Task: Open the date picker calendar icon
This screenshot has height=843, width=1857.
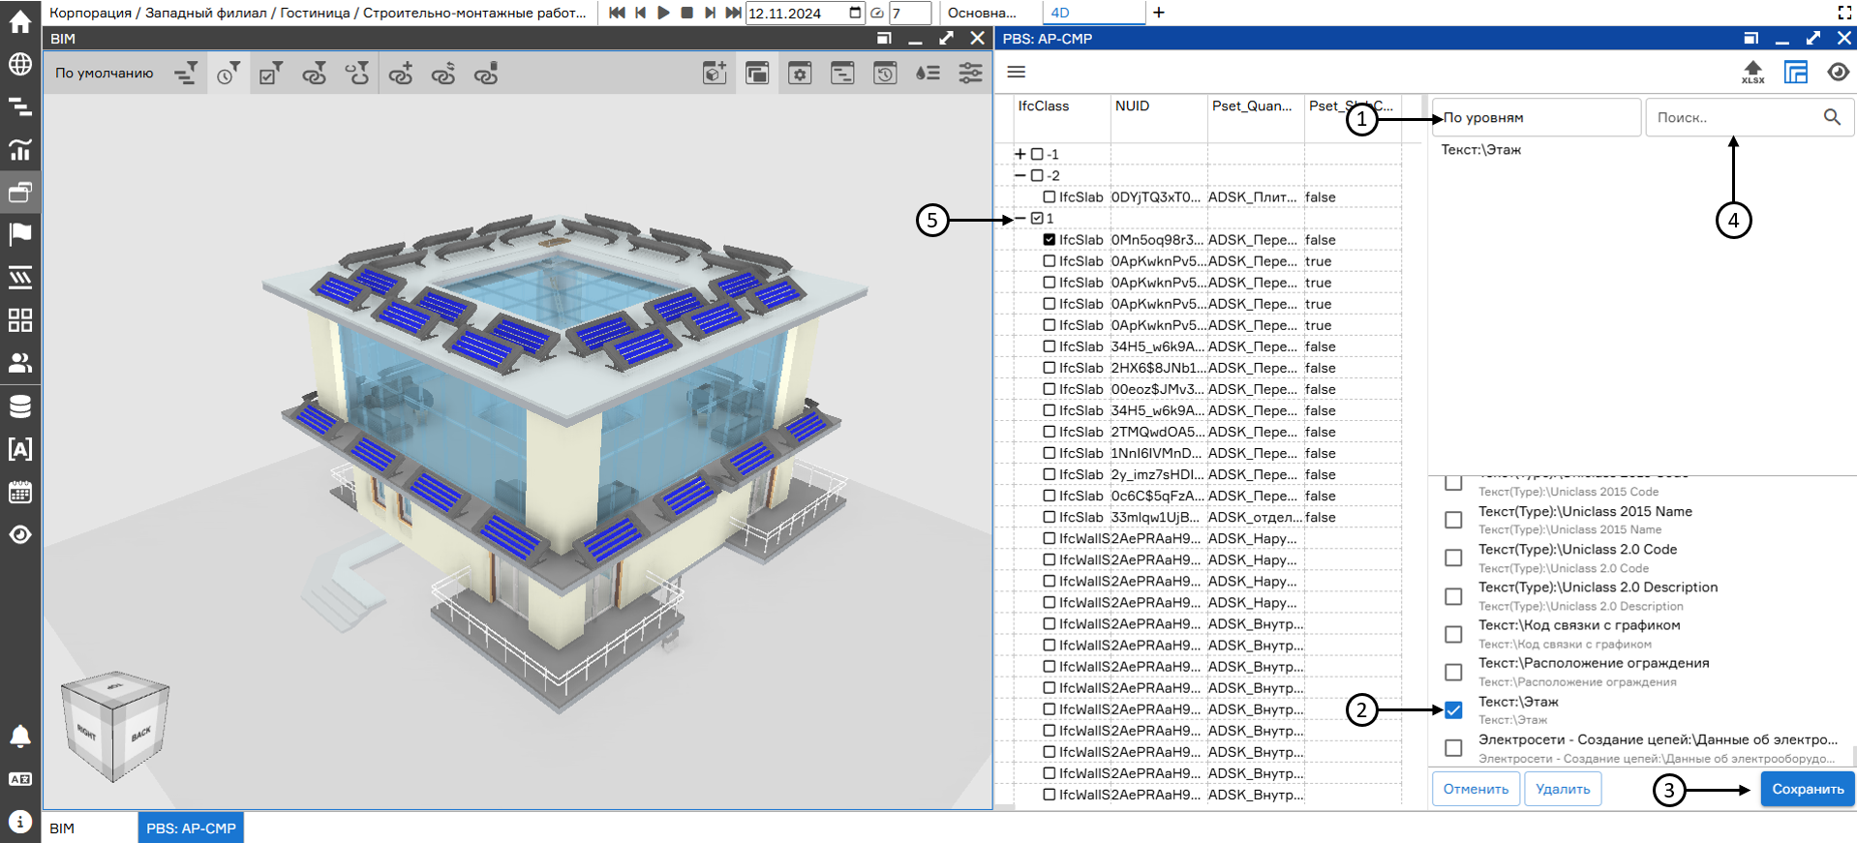Action: pyautogui.click(x=855, y=13)
